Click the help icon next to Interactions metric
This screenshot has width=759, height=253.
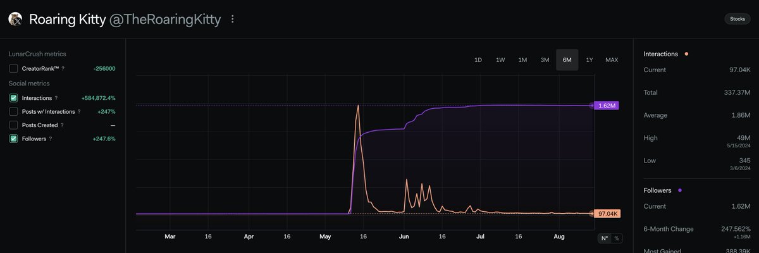(56, 98)
